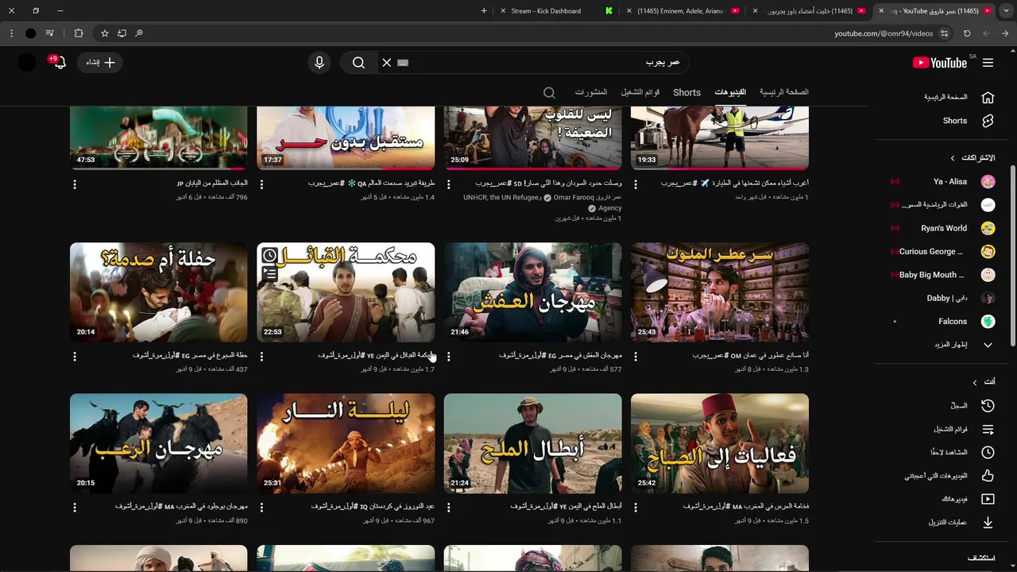Viewport: 1017px width, 572px height.
Task: Go back with the browser back arrow
Action: click(x=1005, y=33)
